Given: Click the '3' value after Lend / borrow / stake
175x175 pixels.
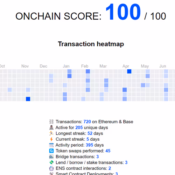Looking at the screenshot, I should [126, 162].
